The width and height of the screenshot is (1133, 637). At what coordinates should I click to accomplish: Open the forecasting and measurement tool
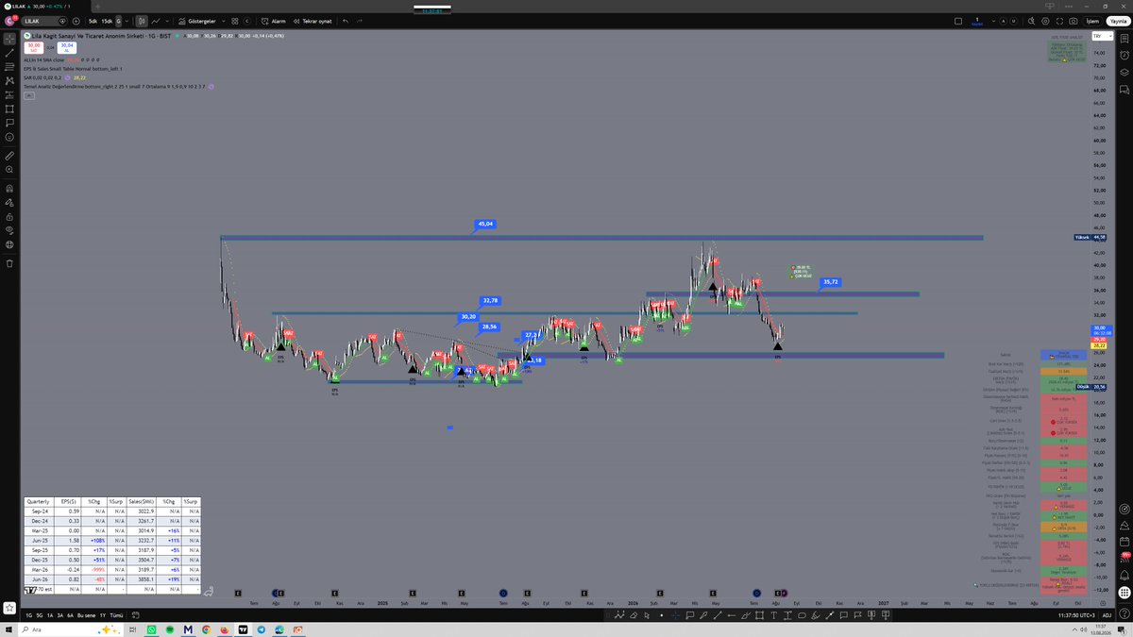tap(9, 95)
